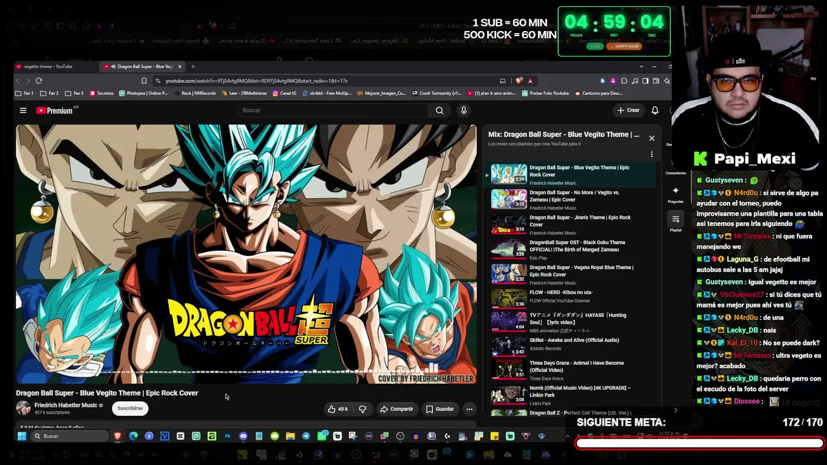Launch Brave browser from the taskbar

pos(118,436)
